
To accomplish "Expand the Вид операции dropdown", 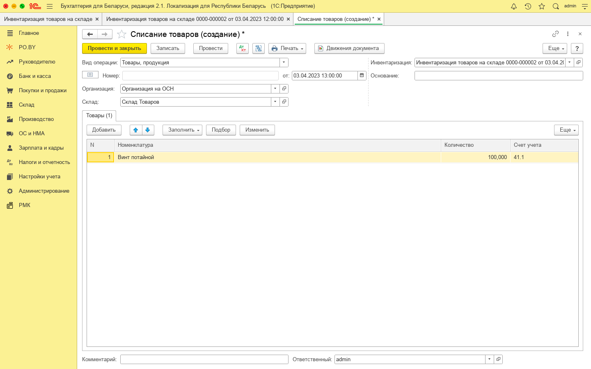I will (284, 62).
